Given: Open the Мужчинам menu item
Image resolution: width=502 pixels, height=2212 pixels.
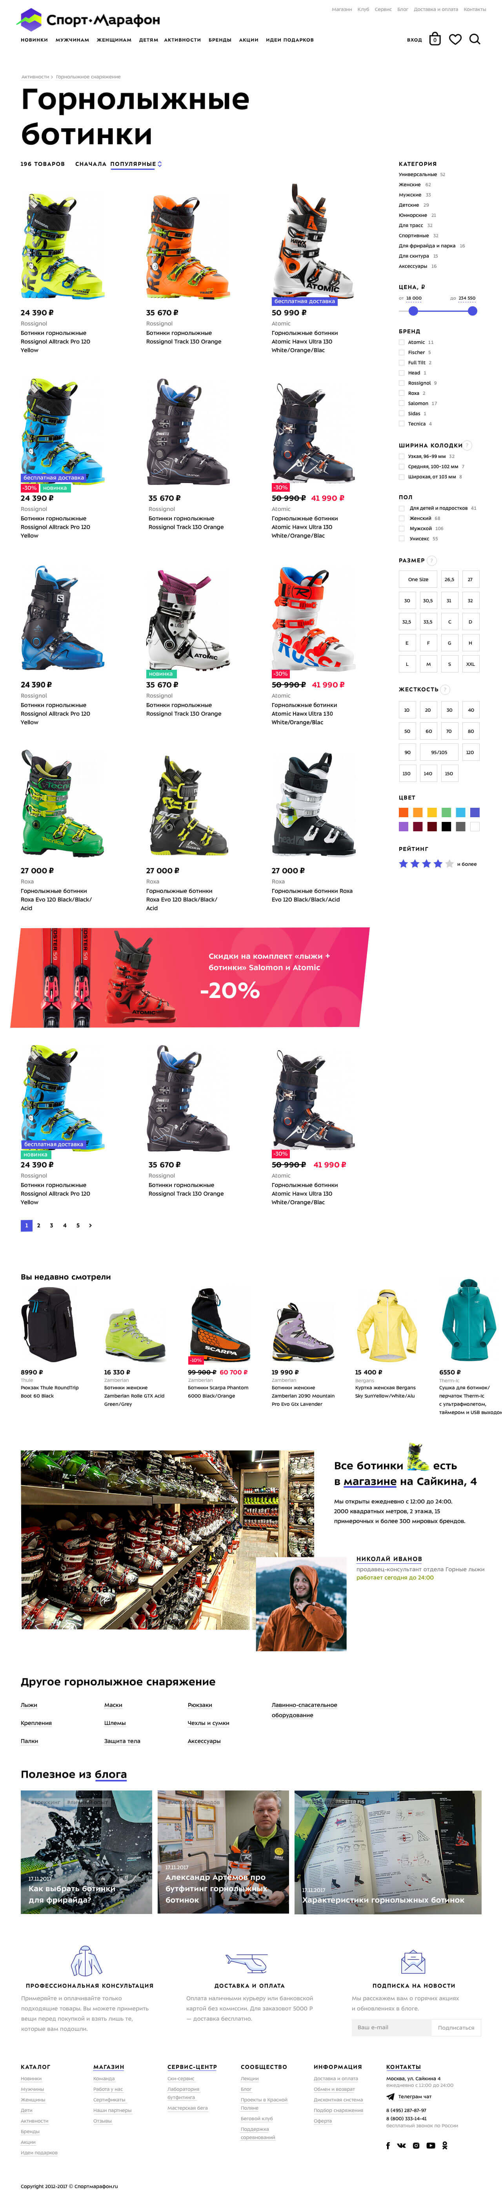Looking at the screenshot, I should pos(72,40).
